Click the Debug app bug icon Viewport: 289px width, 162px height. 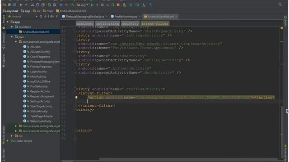tap(103, 5)
